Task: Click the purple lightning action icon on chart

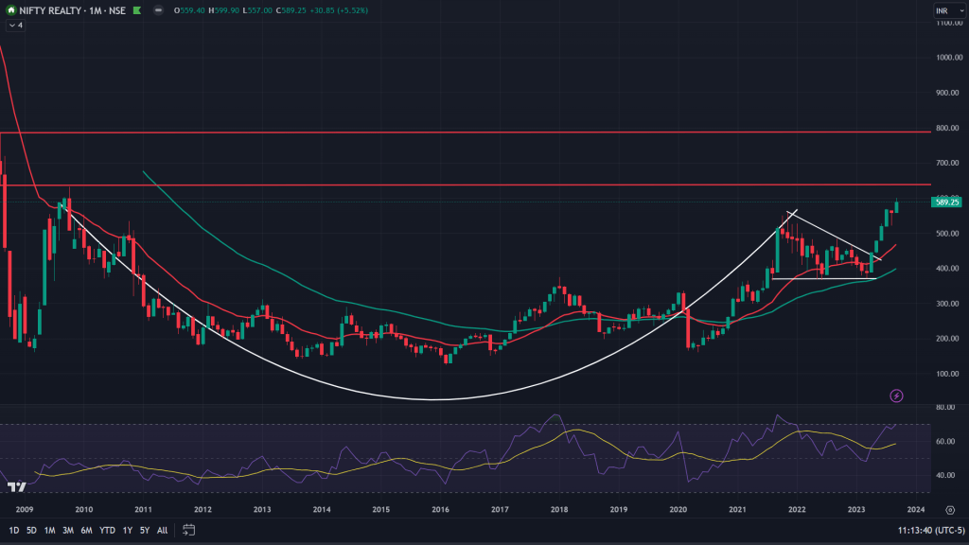Action: pyautogui.click(x=896, y=396)
